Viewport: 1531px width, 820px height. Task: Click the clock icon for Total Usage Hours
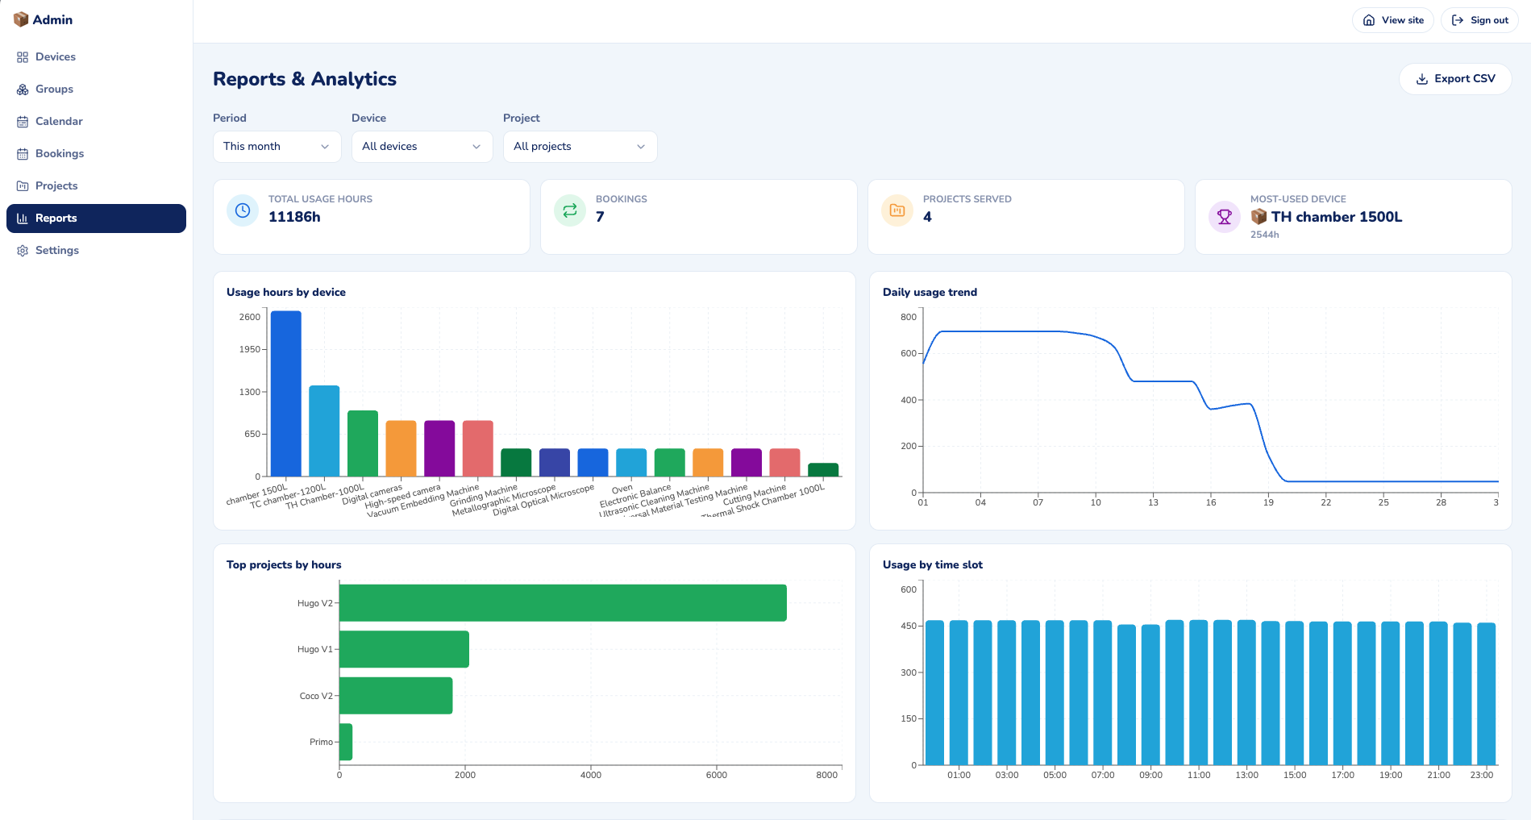(243, 210)
